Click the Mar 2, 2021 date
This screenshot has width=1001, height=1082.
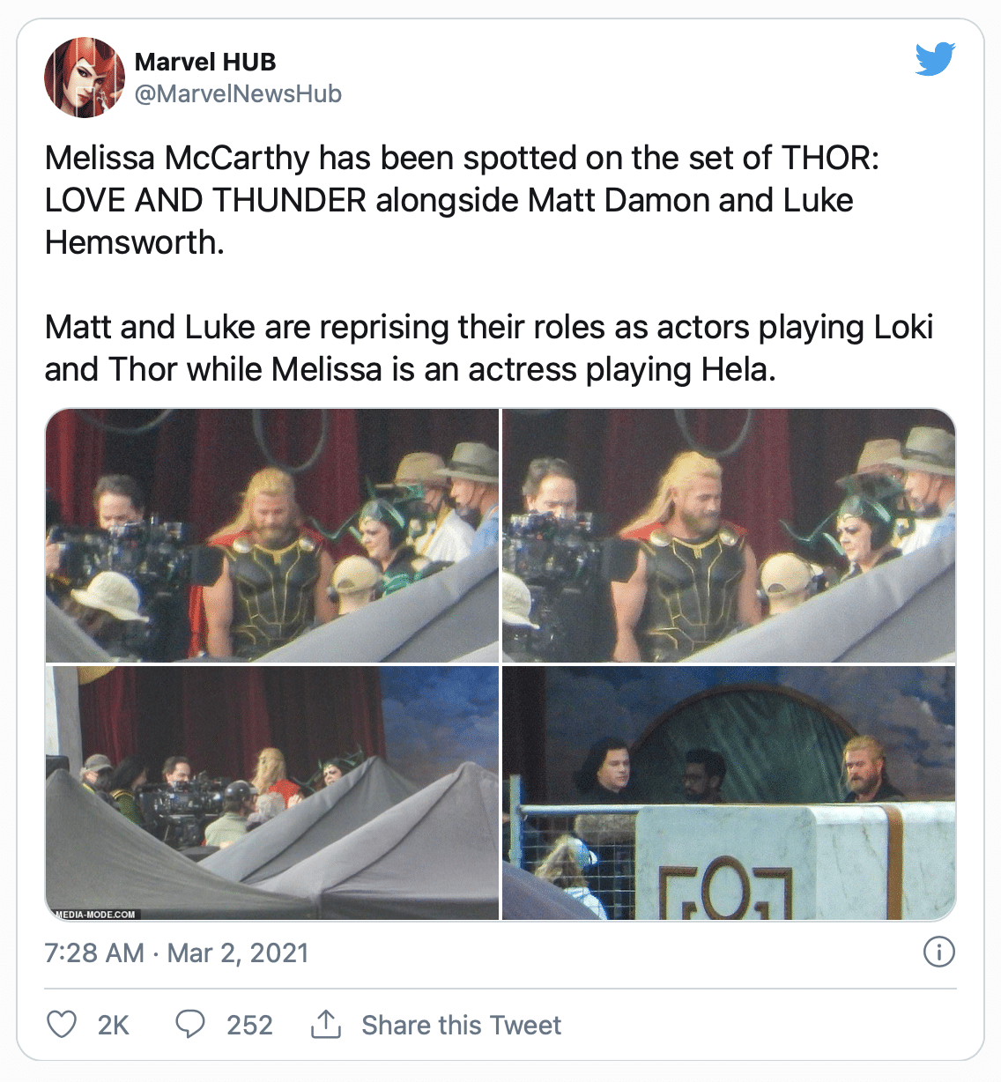tap(238, 952)
